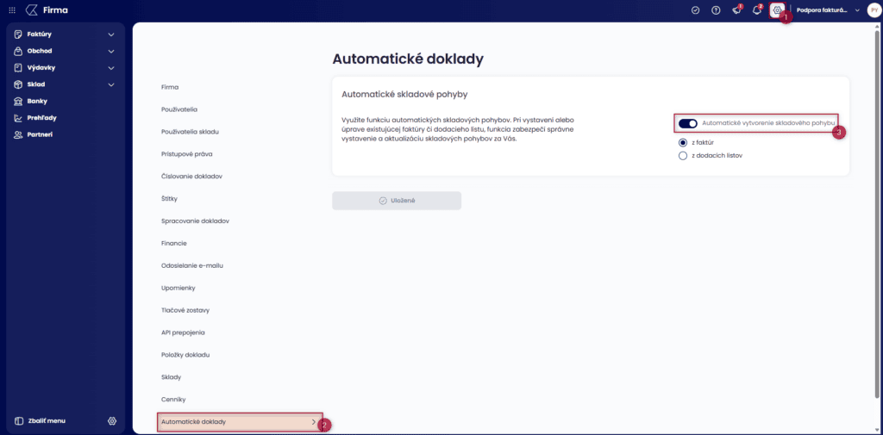Click the Uložené button
The image size is (883, 435).
[x=397, y=201]
